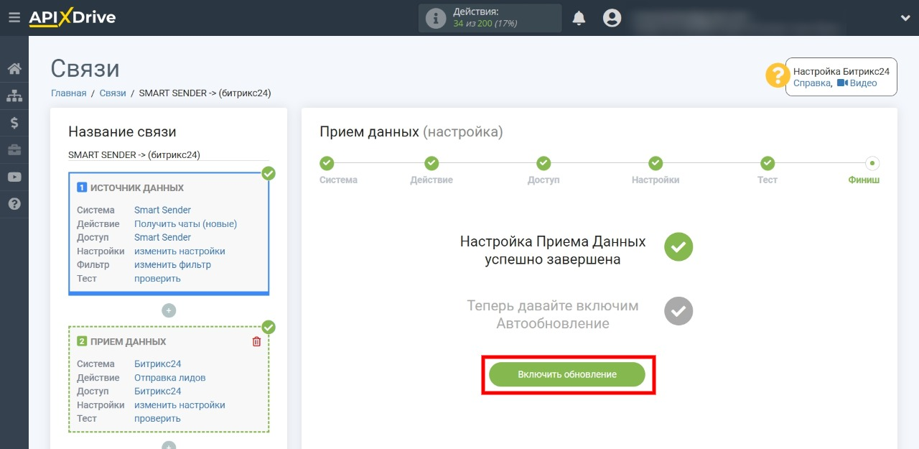Go to Связи breadcrumb
This screenshot has height=449, width=919.
[113, 93]
